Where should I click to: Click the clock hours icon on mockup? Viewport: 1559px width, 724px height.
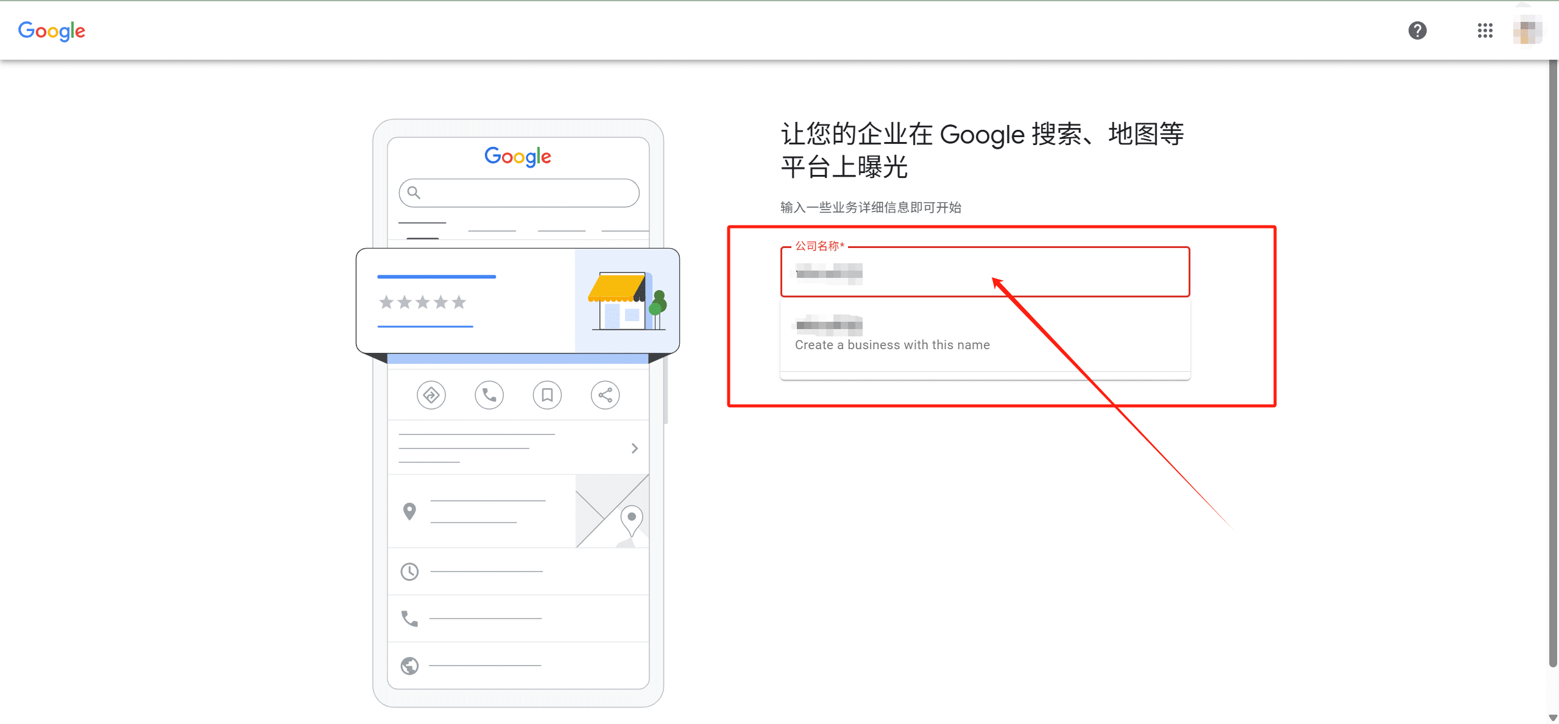click(x=409, y=572)
